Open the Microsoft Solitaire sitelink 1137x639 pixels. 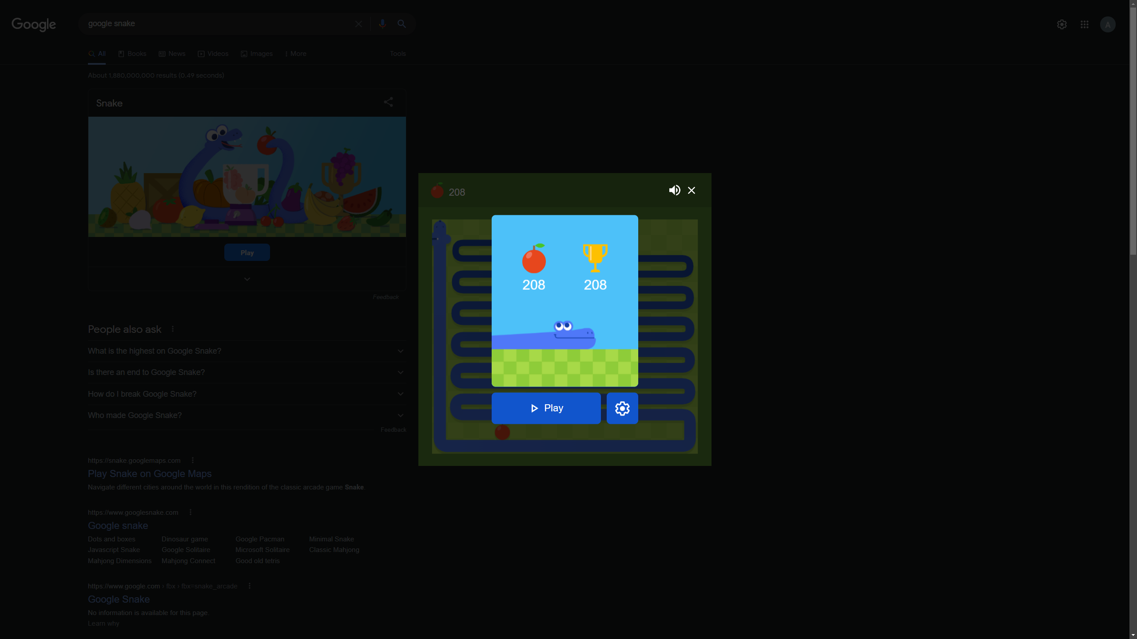[x=262, y=550]
